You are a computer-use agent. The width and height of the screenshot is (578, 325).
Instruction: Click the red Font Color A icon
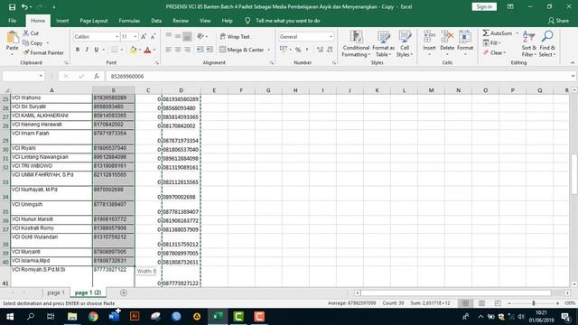click(x=147, y=50)
